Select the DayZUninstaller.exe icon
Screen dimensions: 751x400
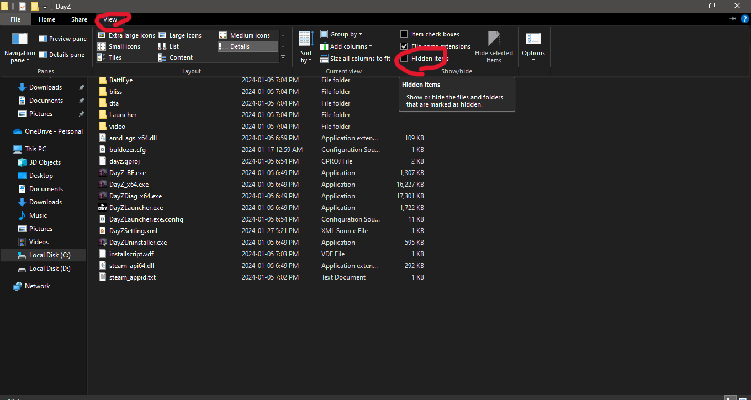103,243
